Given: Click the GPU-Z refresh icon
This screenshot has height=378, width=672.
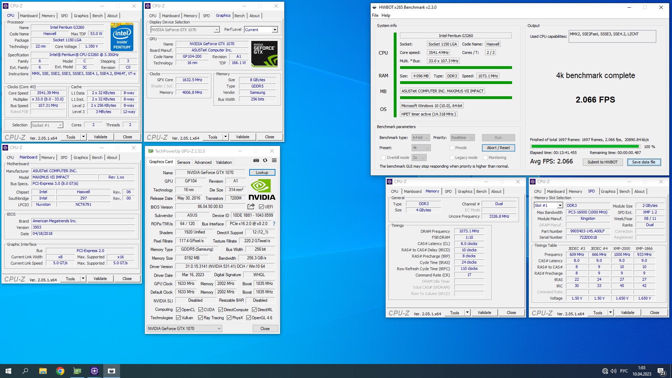Looking at the screenshot, I should [265, 161].
